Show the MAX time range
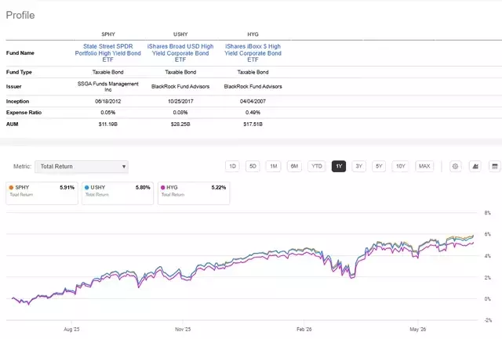 click(424, 166)
